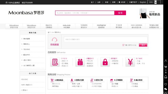The width and height of the screenshot is (168, 94).
Task: Select the herbal beauty brand tab
Action: pos(119,26)
